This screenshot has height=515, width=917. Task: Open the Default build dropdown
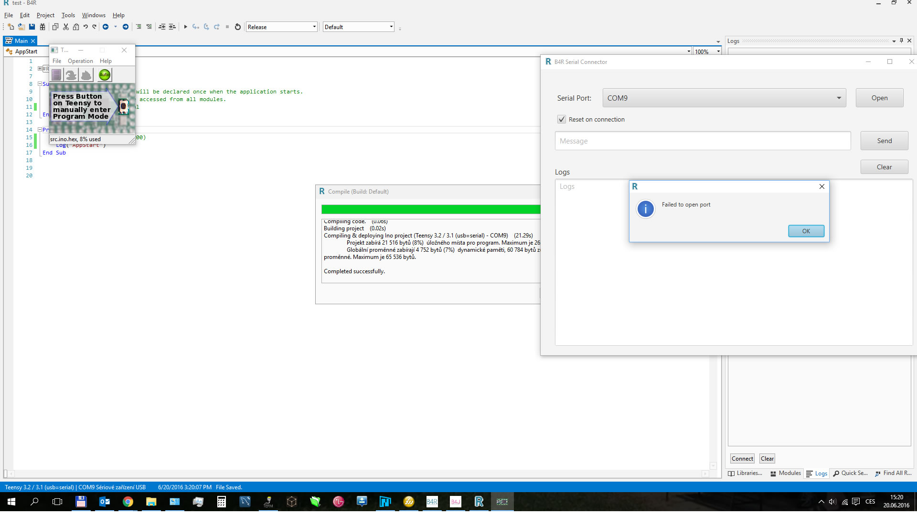tap(358, 27)
